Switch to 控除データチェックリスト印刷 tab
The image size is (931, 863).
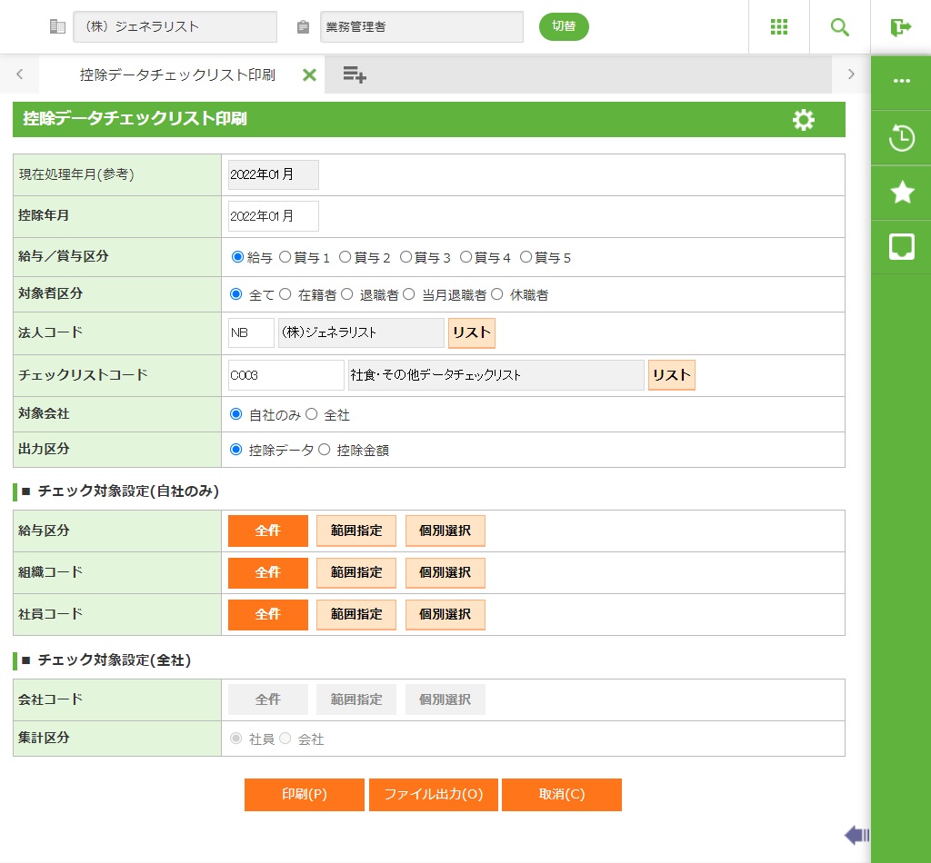(177, 74)
